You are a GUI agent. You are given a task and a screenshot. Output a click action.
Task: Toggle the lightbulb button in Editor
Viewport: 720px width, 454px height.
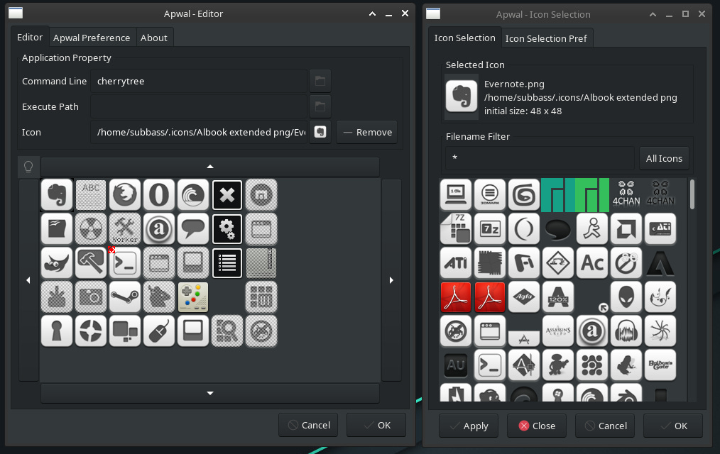click(28, 167)
